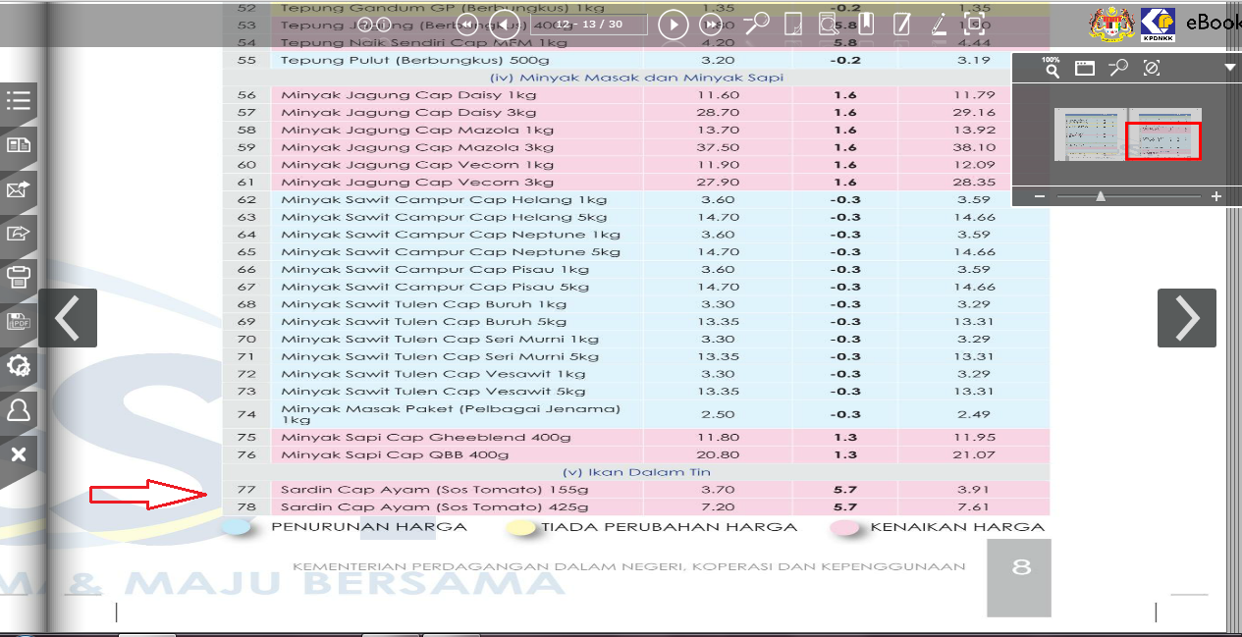This screenshot has width=1242, height=637.
Task: Click the KPDNKK logo
Action: tap(1159, 25)
